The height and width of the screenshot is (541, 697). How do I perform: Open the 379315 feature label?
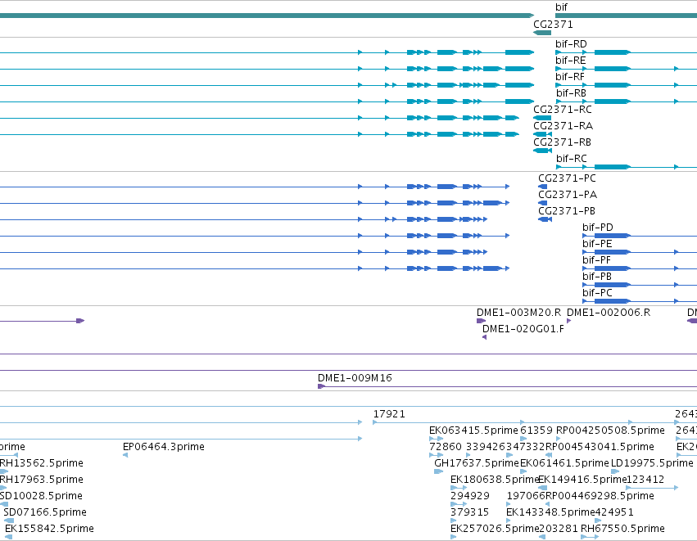tap(469, 512)
